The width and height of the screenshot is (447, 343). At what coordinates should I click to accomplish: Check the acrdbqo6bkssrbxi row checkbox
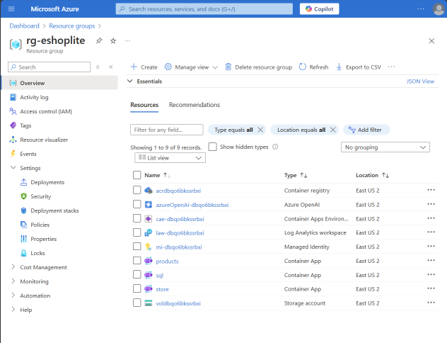(137, 190)
